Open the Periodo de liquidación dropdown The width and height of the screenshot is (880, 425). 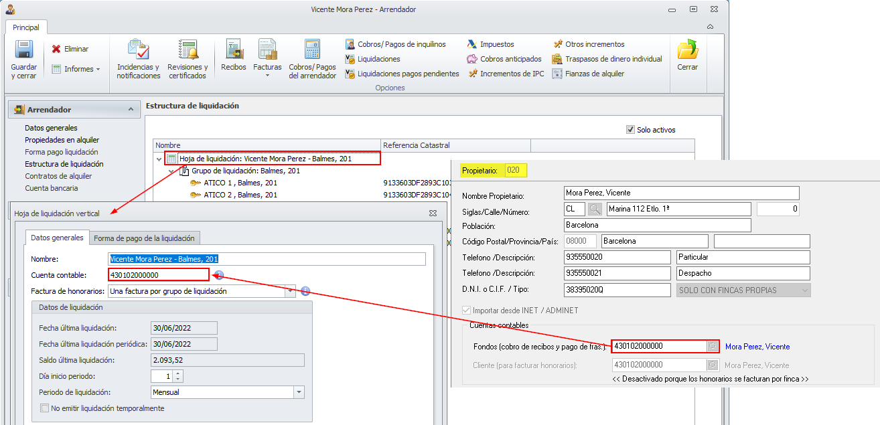pyautogui.click(x=299, y=392)
